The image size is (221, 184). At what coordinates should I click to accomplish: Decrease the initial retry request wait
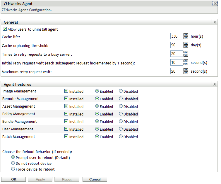pos(186,64)
